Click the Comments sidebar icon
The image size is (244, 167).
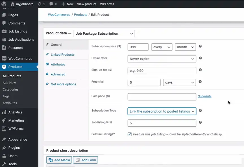[4, 23]
